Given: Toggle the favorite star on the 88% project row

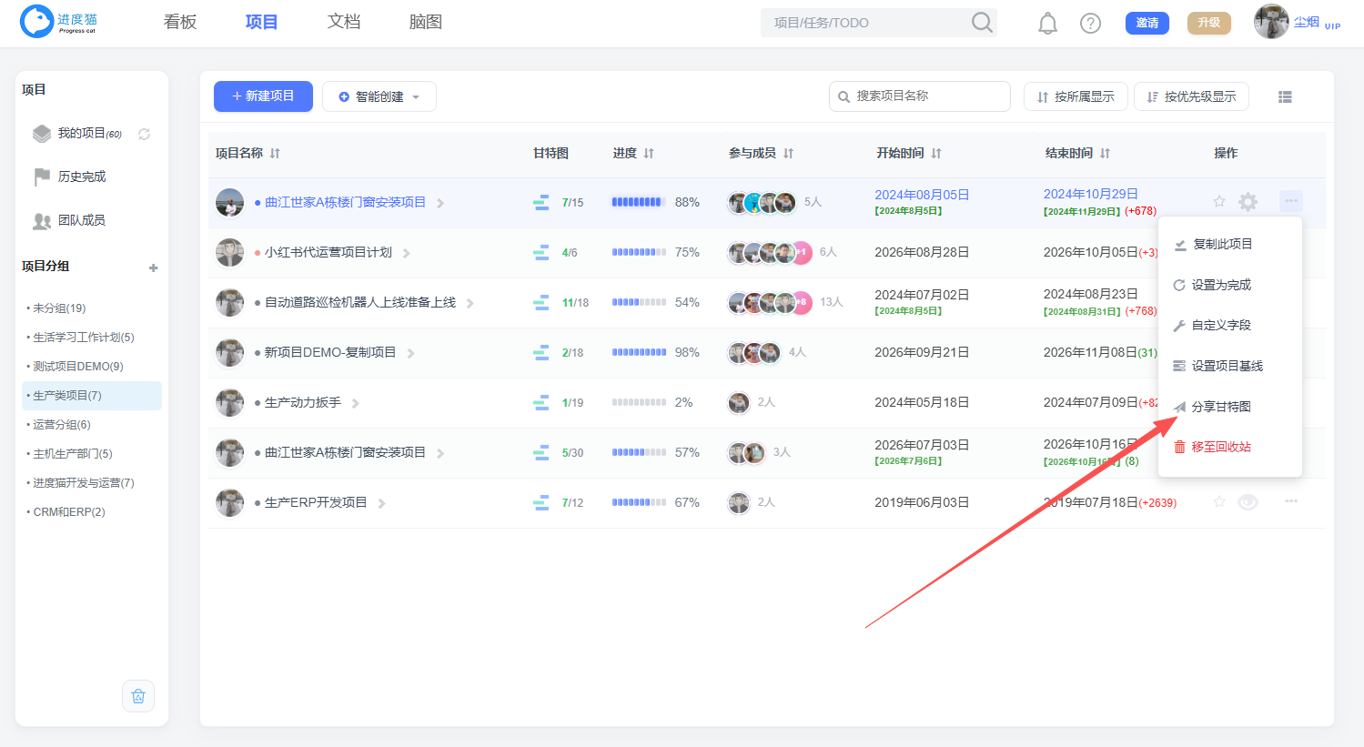Looking at the screenshot, I should [x=1219, y=201].
